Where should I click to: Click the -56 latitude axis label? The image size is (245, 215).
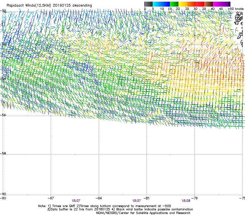tap(3, 115)
